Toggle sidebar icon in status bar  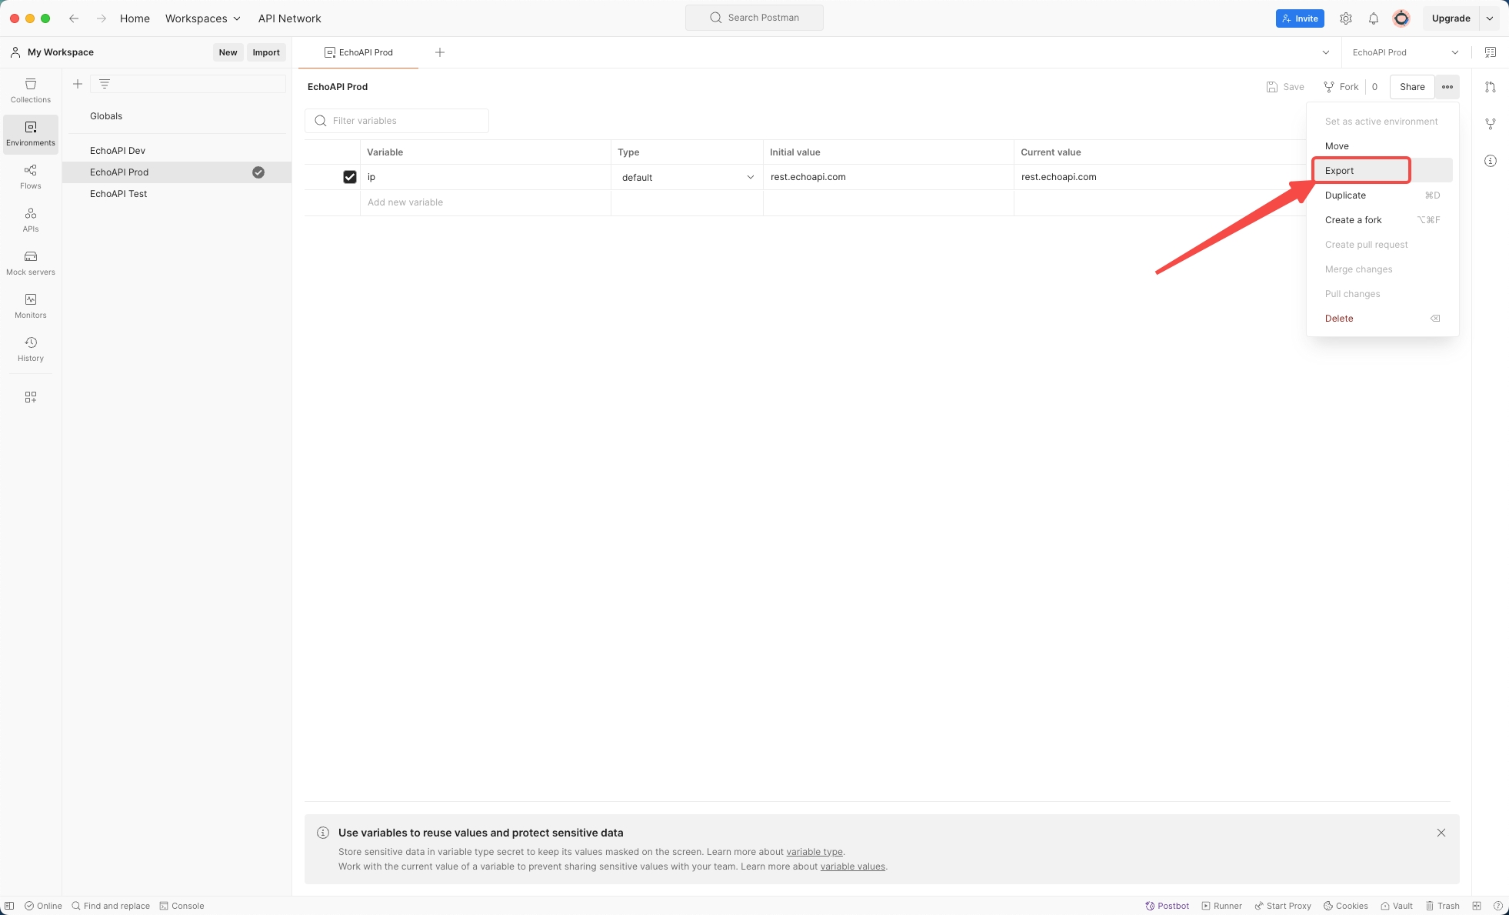click(9, 906)
